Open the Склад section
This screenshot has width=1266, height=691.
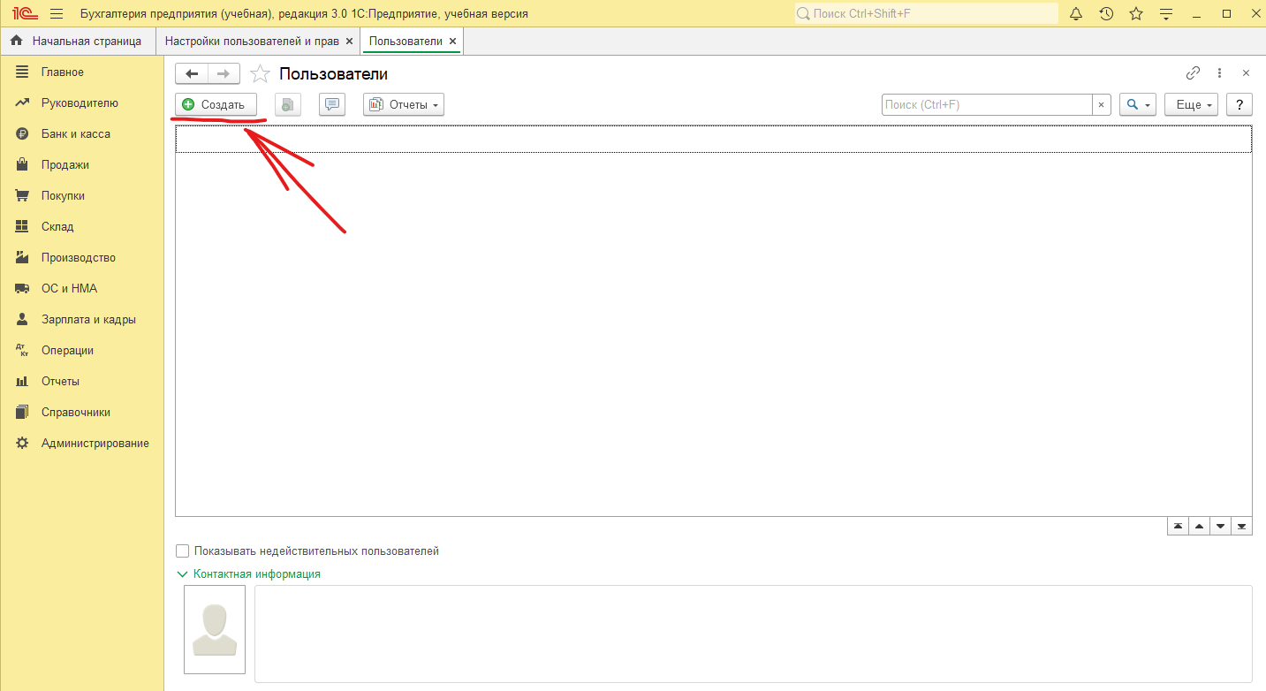(57, 226)
